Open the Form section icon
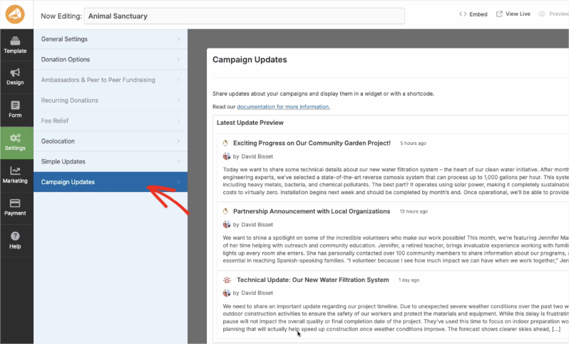This screenshot has width=569, height=344. click(15, 106)
